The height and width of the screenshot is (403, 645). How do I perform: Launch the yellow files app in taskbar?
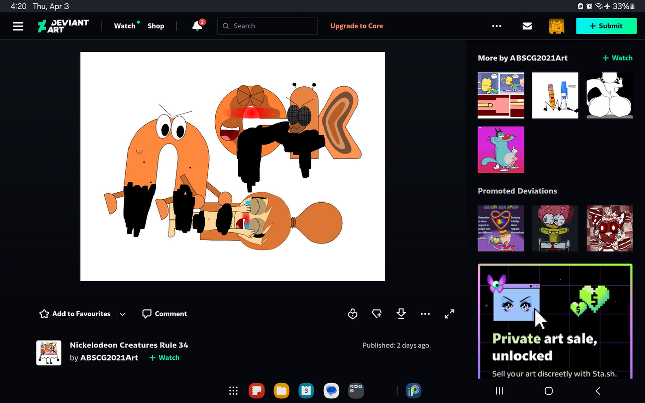(x=281, y=391)
